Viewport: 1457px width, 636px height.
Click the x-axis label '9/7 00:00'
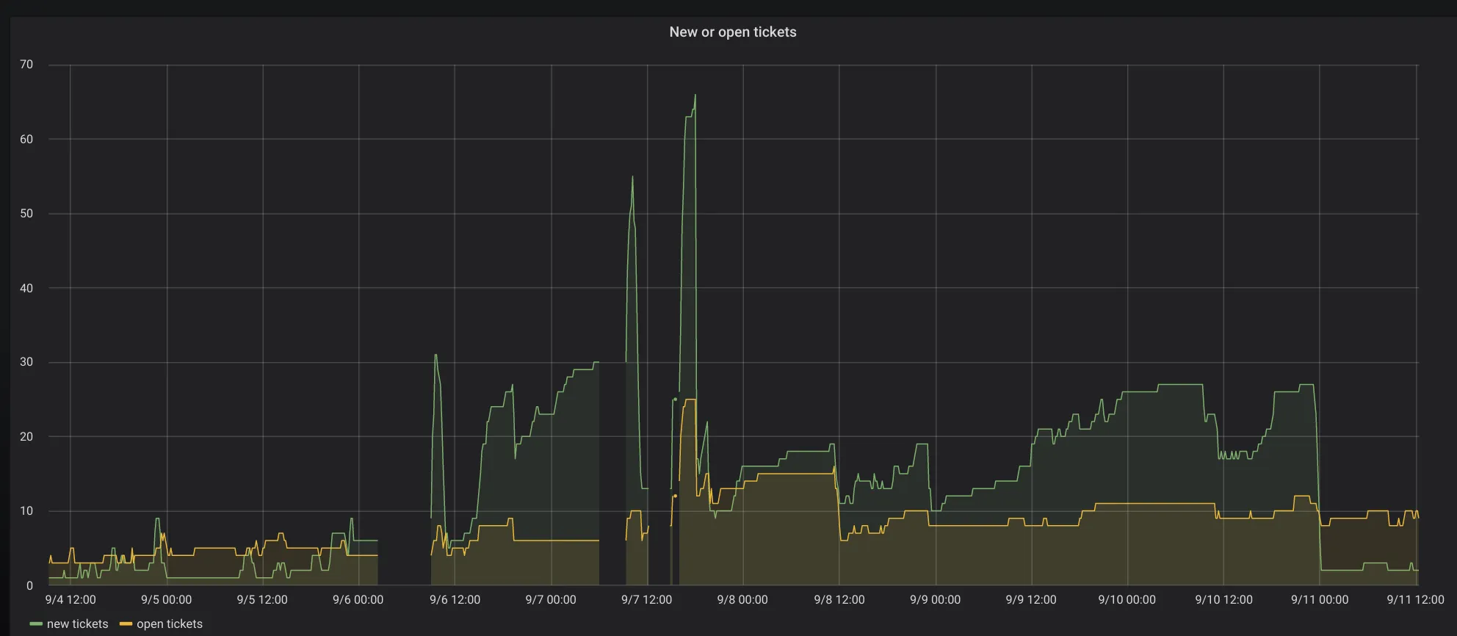point(551,600)
